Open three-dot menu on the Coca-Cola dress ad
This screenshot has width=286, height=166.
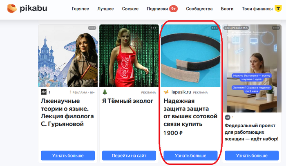tap(153, 28)
